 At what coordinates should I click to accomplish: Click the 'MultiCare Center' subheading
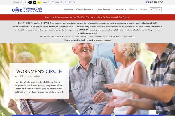click(27, 76)
